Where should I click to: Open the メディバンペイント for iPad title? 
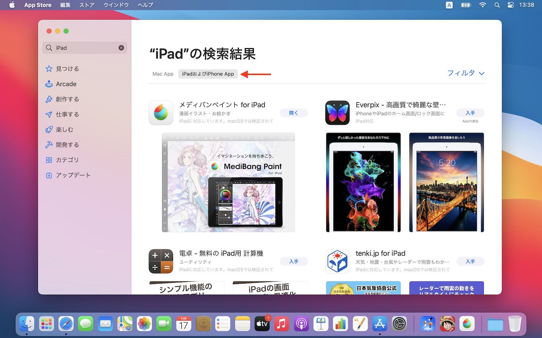(x=222, y=105)
